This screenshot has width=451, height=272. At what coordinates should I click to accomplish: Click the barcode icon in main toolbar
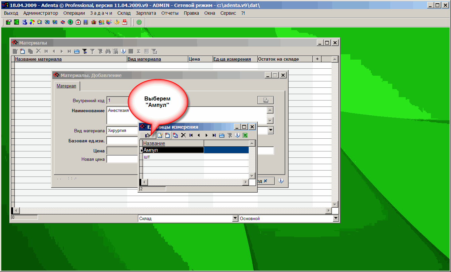coord(86,22)
